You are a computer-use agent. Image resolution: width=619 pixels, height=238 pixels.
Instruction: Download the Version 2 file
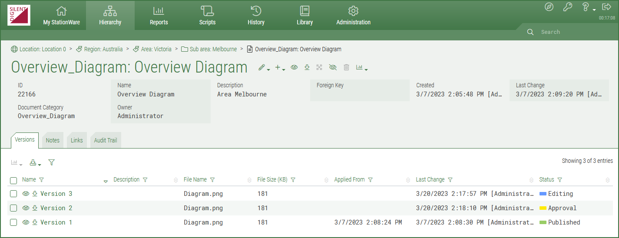35,208
